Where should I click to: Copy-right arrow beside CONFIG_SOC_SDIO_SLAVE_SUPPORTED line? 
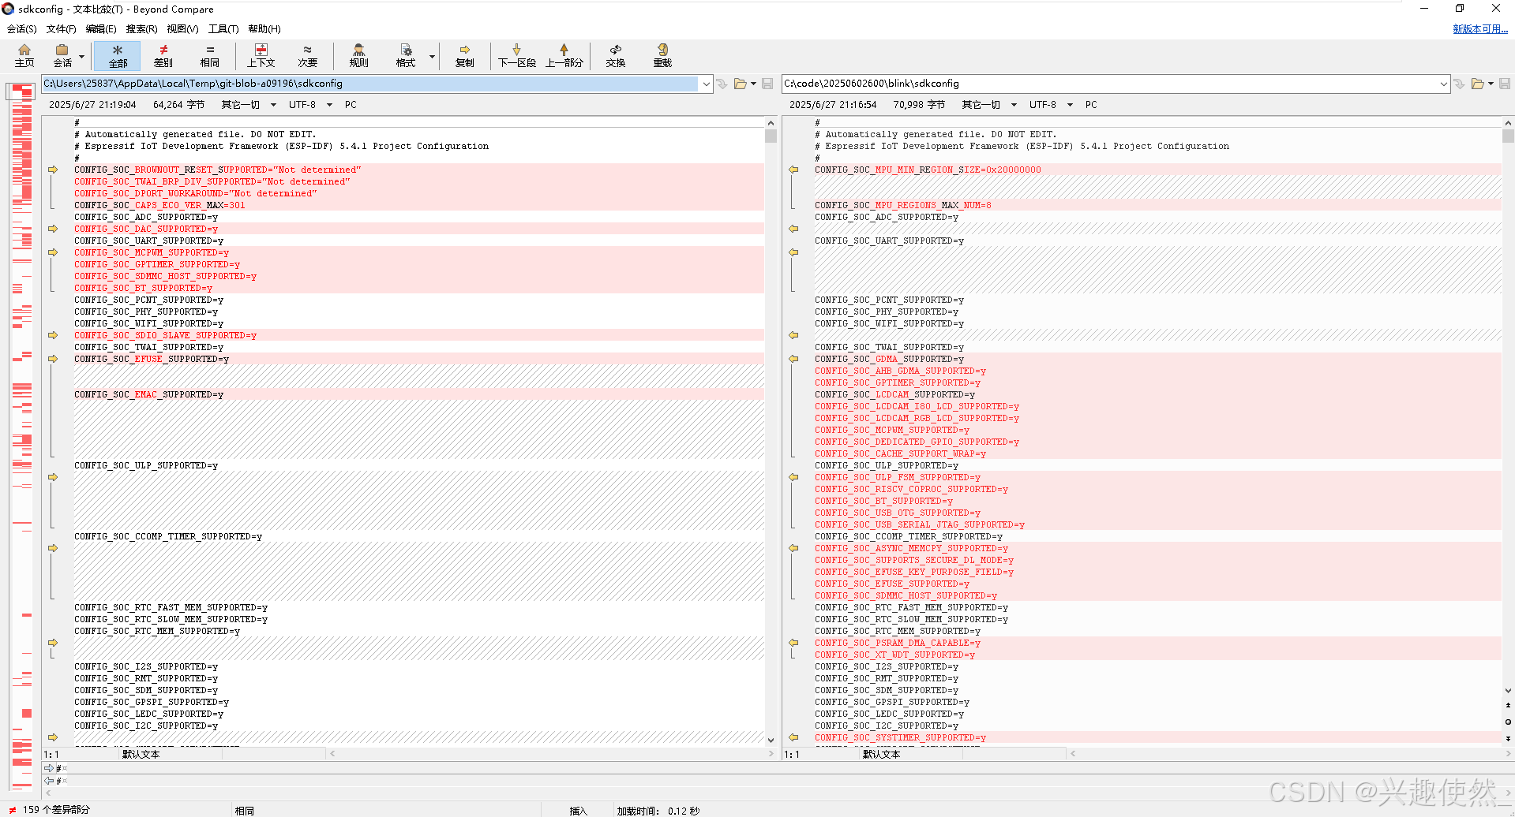pyautogui.click(x=53, y=335)
